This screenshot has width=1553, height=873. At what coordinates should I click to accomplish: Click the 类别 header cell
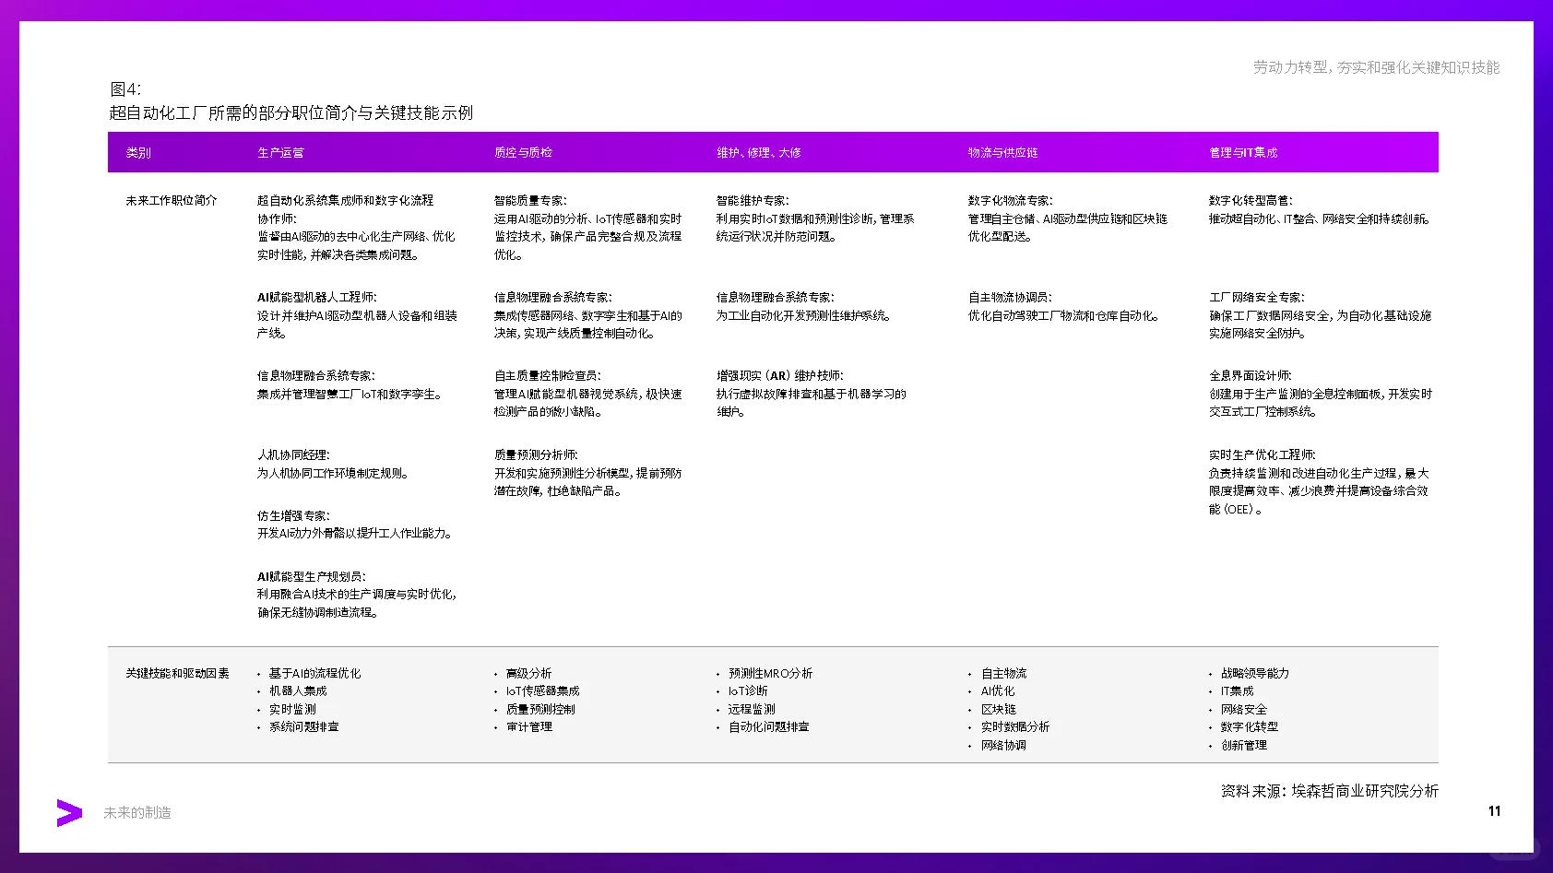point(138,152)
